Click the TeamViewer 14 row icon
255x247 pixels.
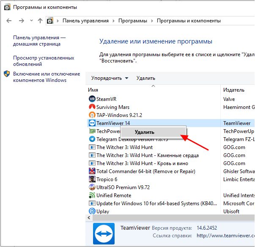pos(92,123)
